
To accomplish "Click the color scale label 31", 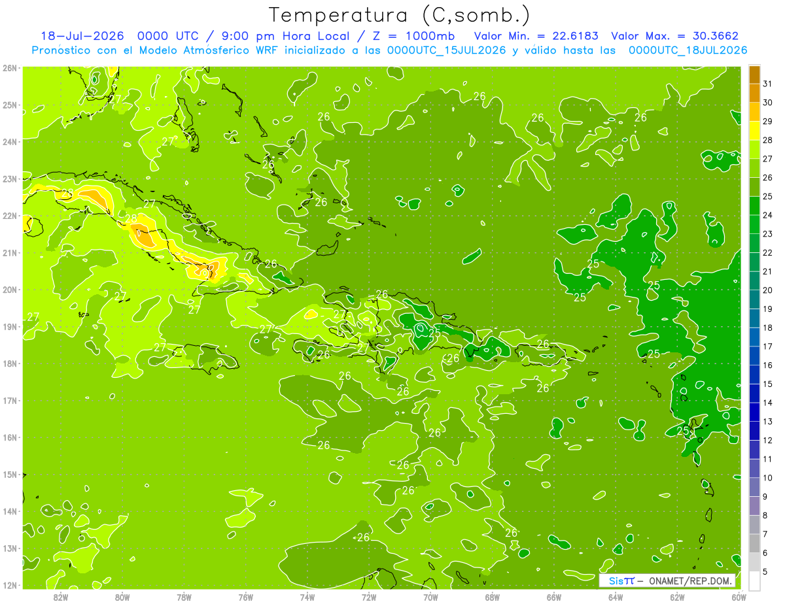I will tap(768, 84).
